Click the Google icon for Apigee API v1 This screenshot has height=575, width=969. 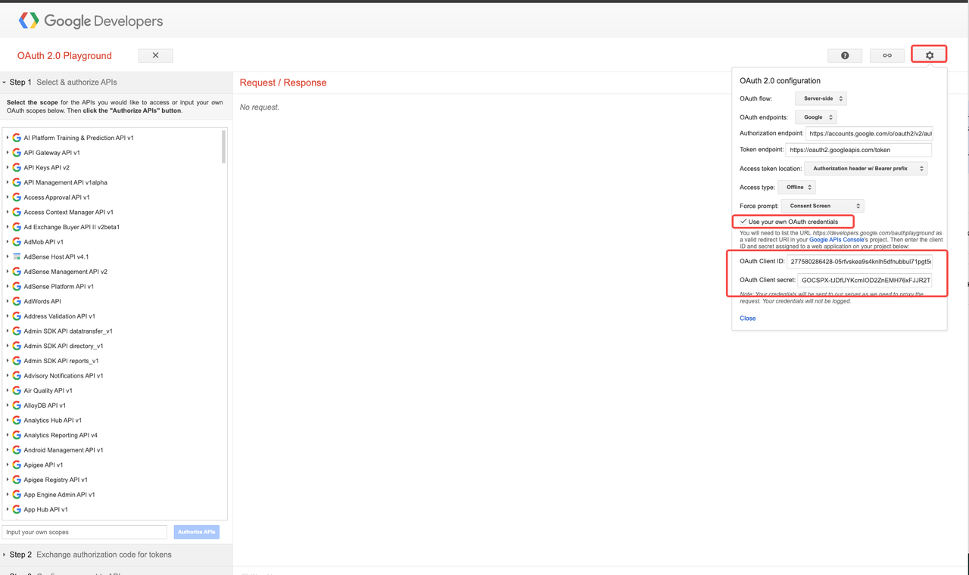(17, 465)
